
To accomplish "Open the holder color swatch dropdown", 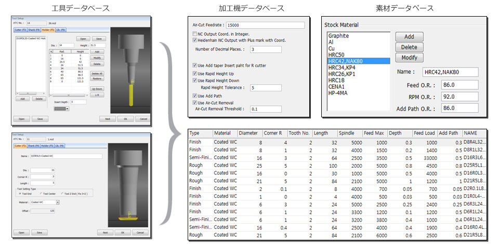I will click(61, 108).
